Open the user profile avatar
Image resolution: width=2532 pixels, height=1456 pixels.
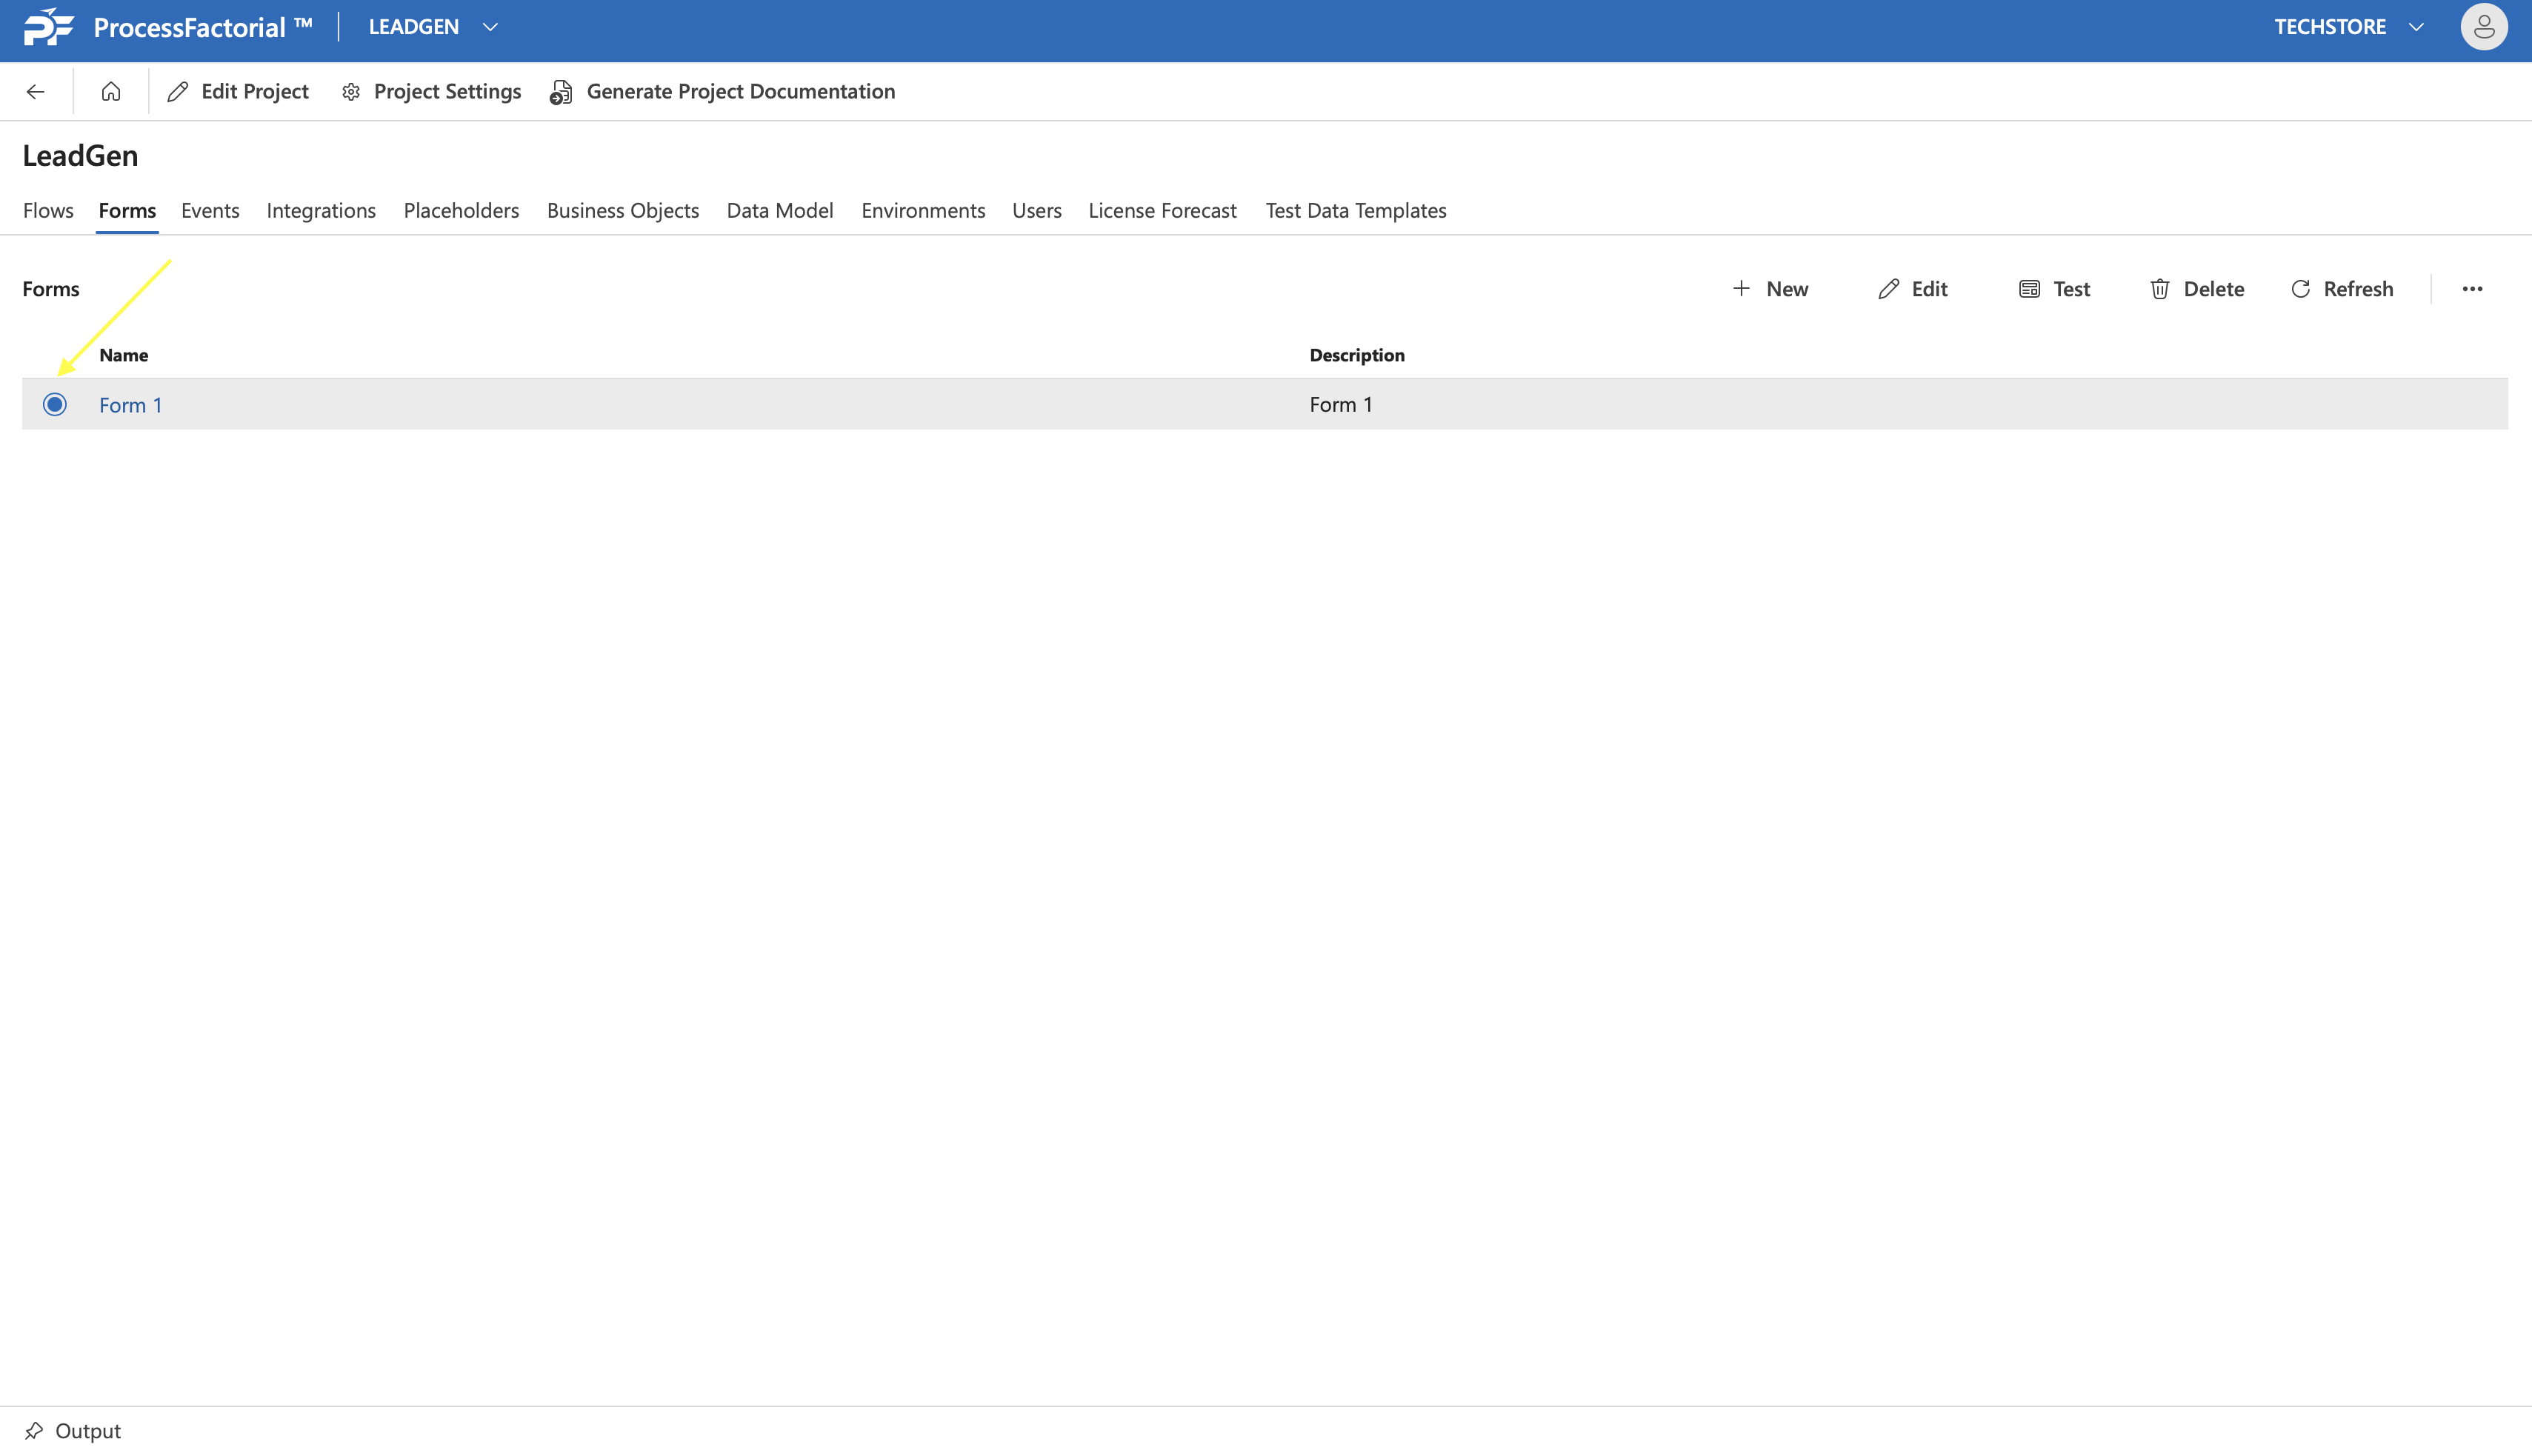[2483, 27]
